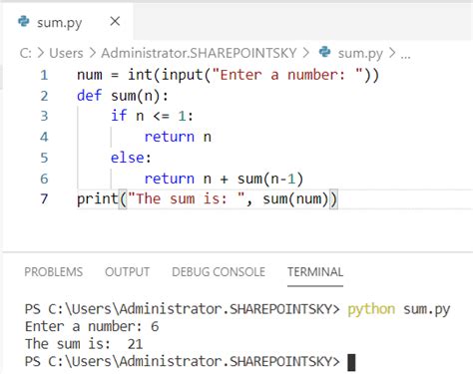The image size is (473, 374).
Task: Switch to the OUTPUT panel tab
Action: point(127,272)
